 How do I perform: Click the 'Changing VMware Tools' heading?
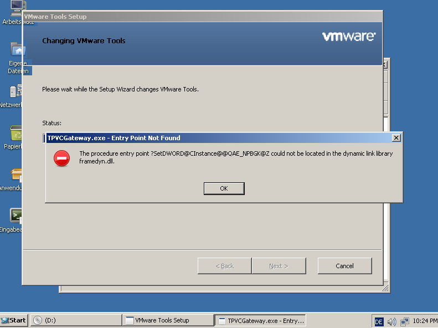(x=84, y=41)
